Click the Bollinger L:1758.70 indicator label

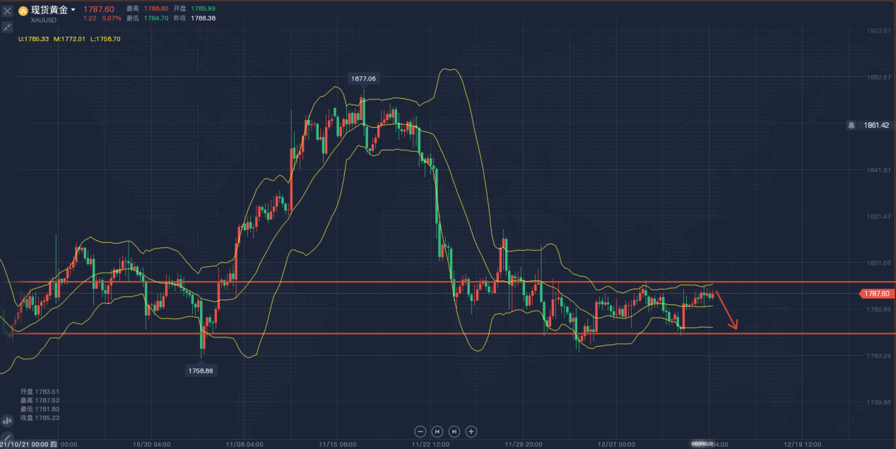tap(105, 39)
